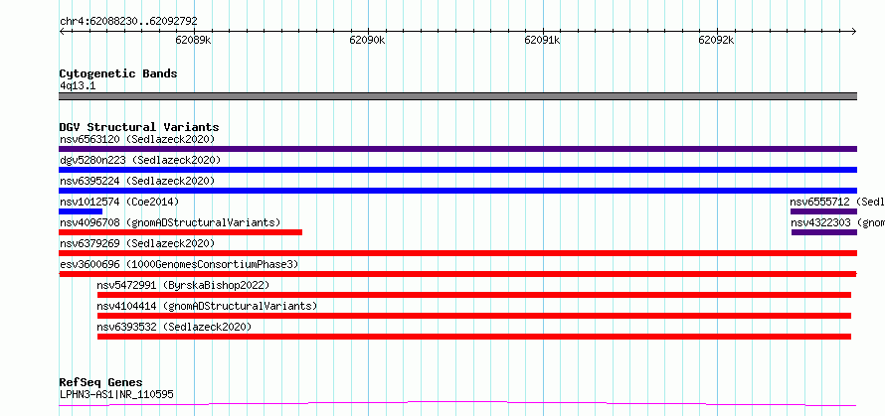This screenshot has width=885, height=416.
Task: Open the nsv4096708 (gnomADStructuralVariants) label
Action: click(170, 222)
